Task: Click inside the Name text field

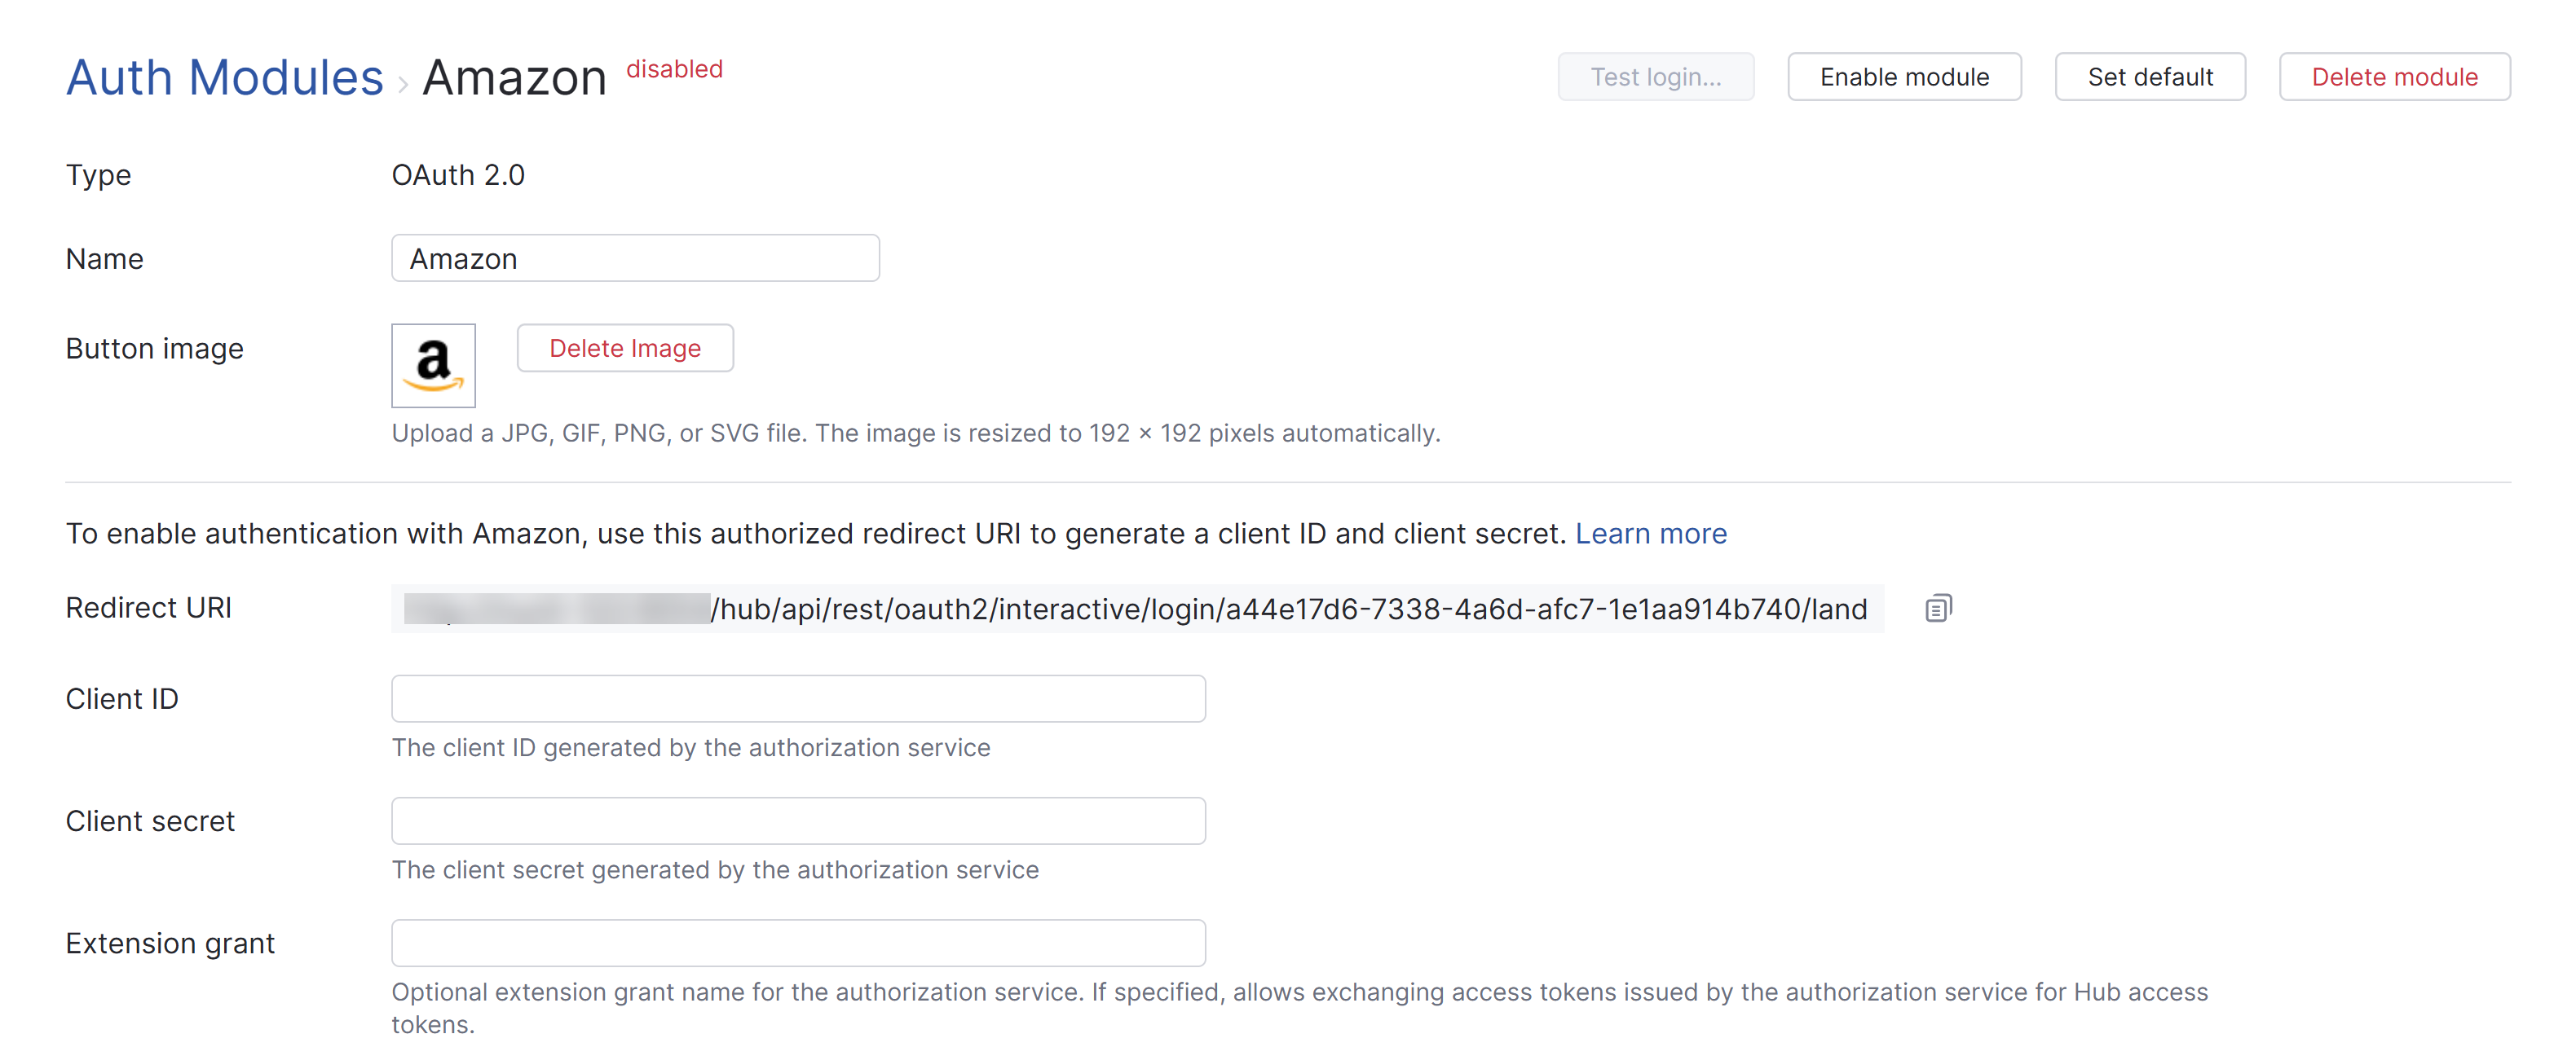Action: point(635,257)
